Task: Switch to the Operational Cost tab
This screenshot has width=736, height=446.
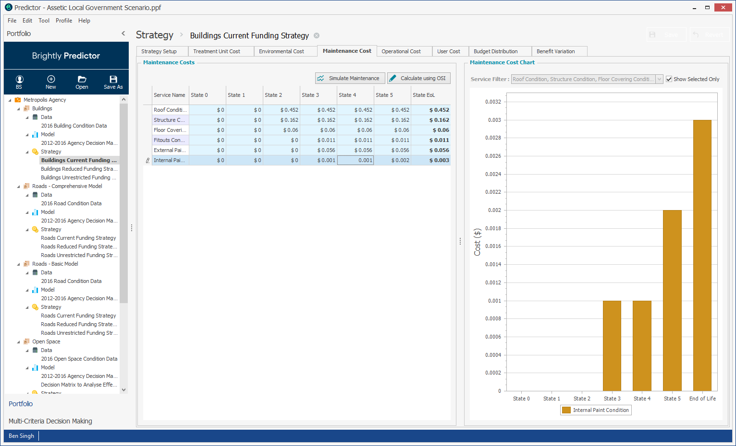Action: 404,51
